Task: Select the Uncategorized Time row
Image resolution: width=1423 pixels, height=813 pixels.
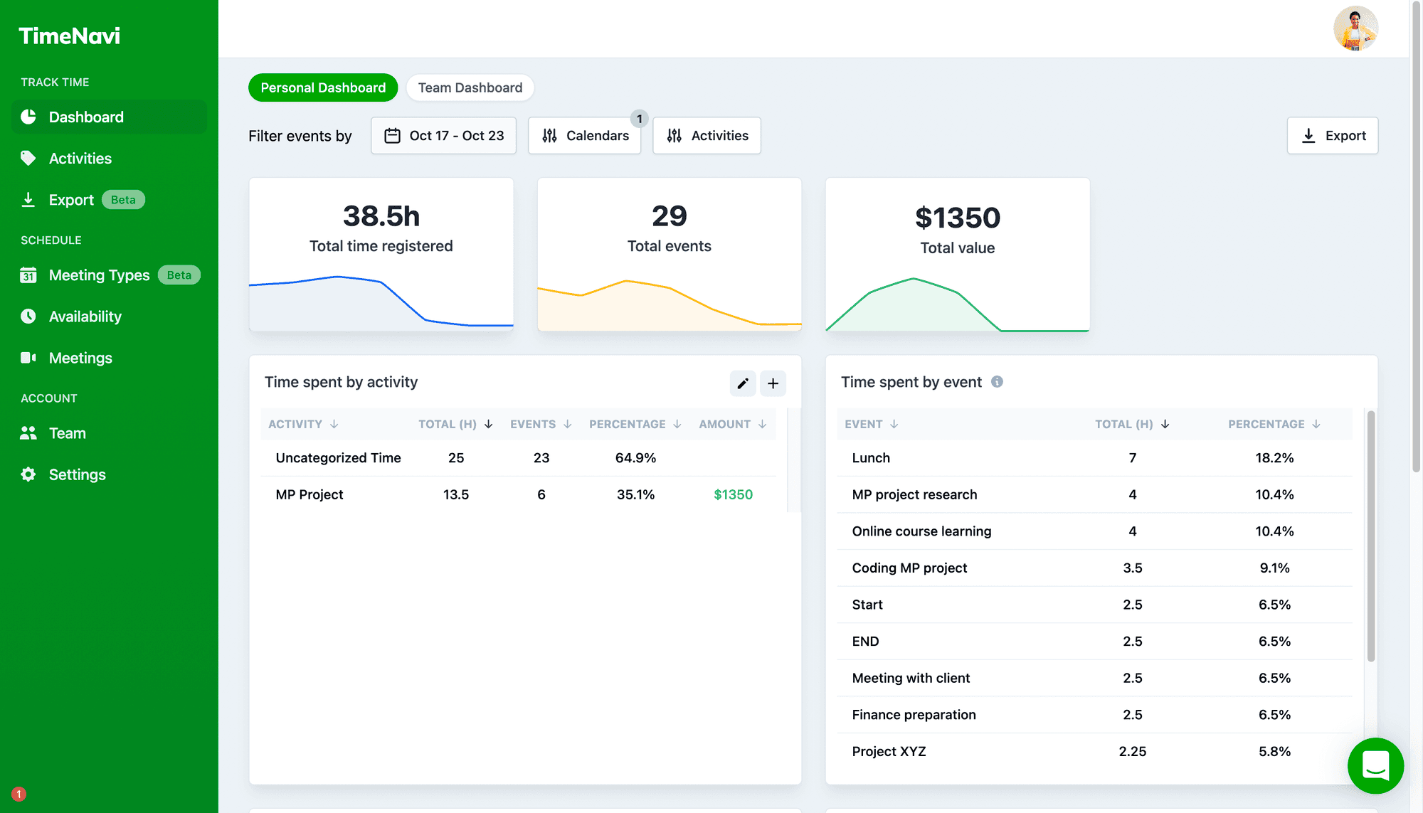Action: [x=519, y=458]
